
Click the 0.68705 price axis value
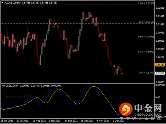(160, 58)
